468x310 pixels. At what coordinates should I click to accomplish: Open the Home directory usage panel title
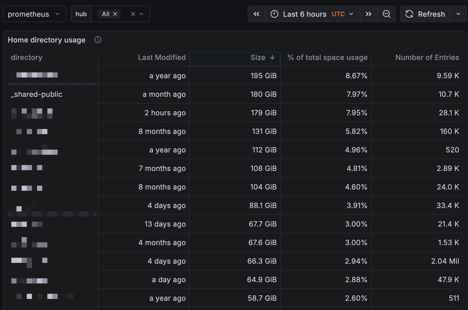coord(47,40)
